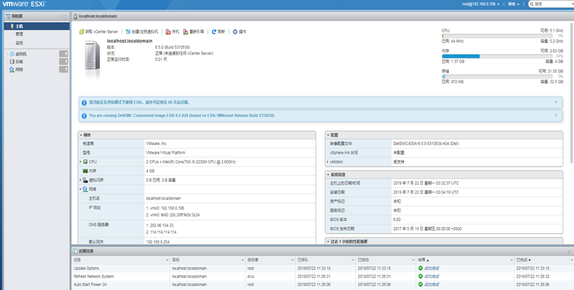Select 虚拟机 in the navigator
This screenshot has width=574, height=290.
pyautogui.click(x=21, y=54)
